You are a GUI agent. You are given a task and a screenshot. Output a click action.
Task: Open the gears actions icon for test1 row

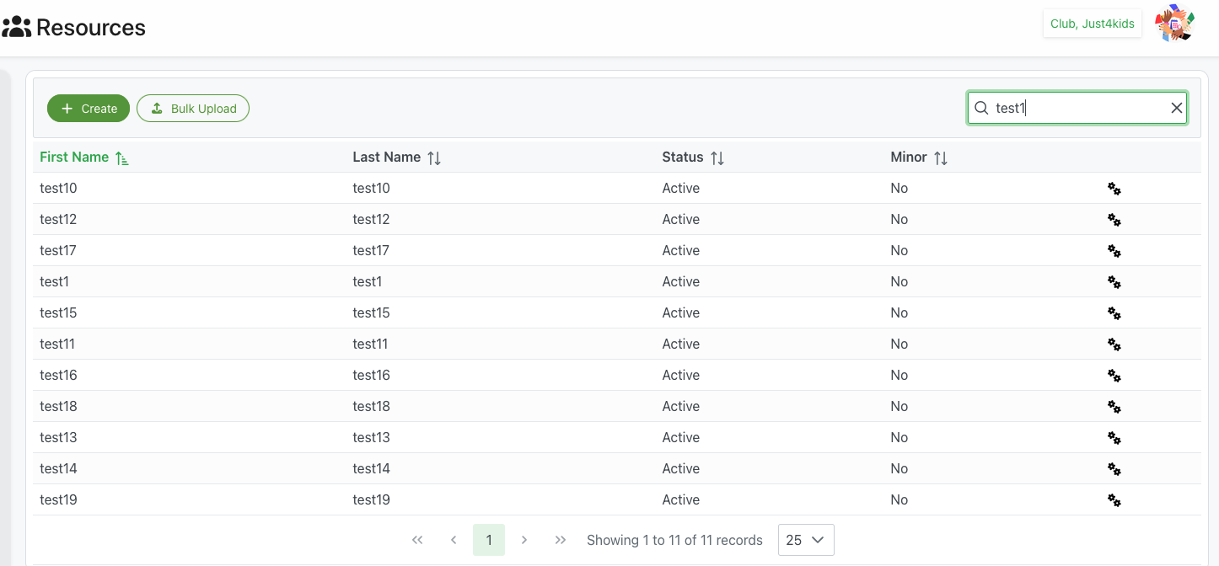coord(1114,282)
